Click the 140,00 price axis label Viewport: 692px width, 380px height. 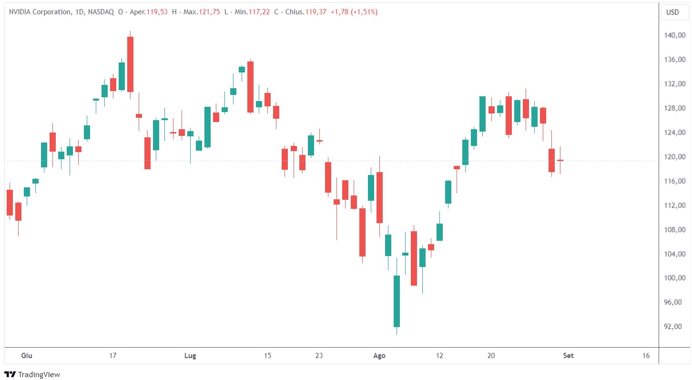tap(676, 35)
